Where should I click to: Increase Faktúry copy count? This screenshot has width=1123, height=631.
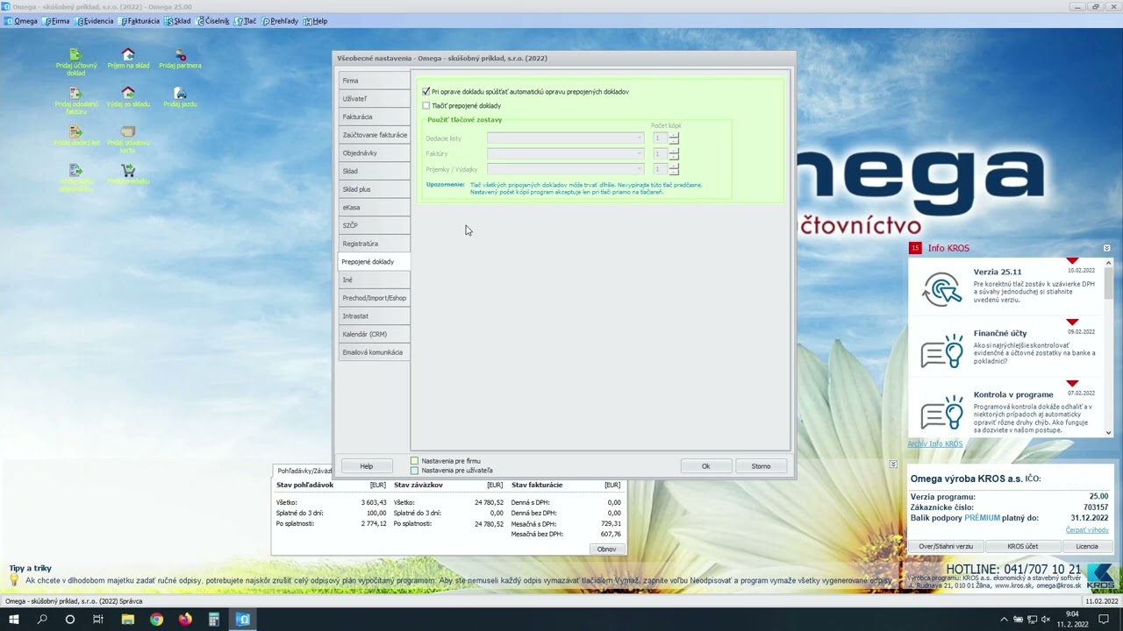[x=674, y=151]
